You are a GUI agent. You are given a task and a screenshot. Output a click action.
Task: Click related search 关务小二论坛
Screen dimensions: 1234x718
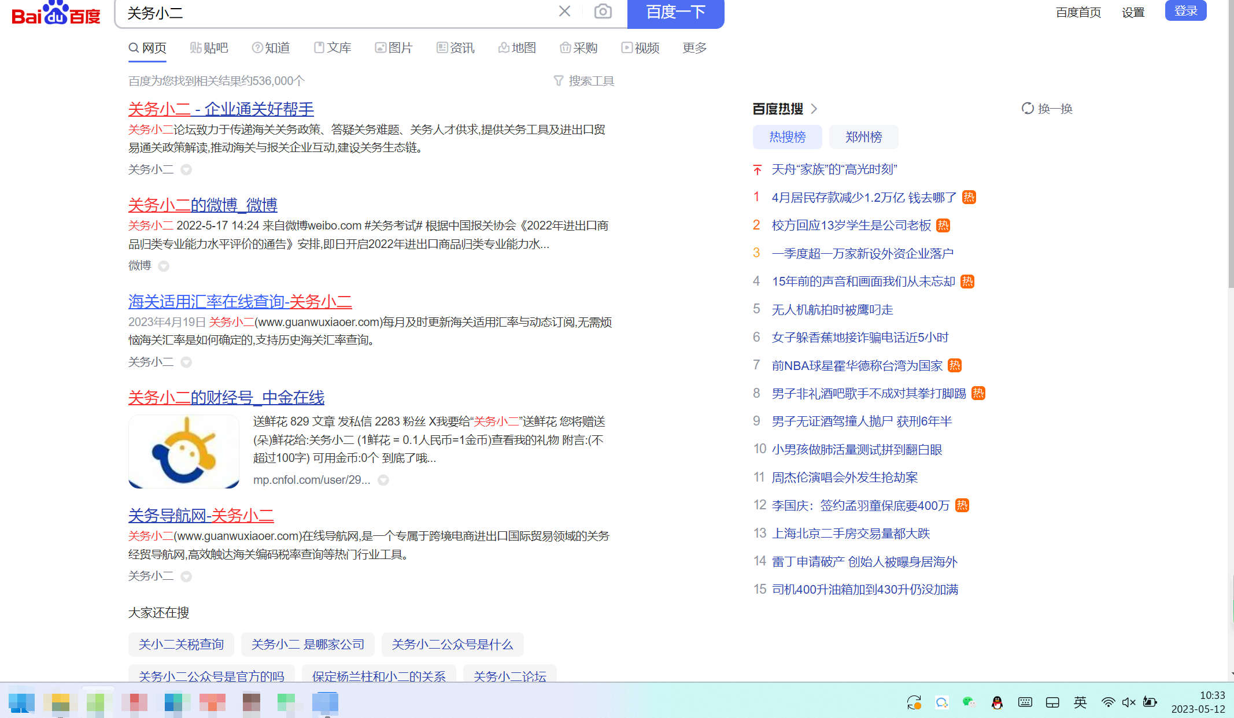509,674
